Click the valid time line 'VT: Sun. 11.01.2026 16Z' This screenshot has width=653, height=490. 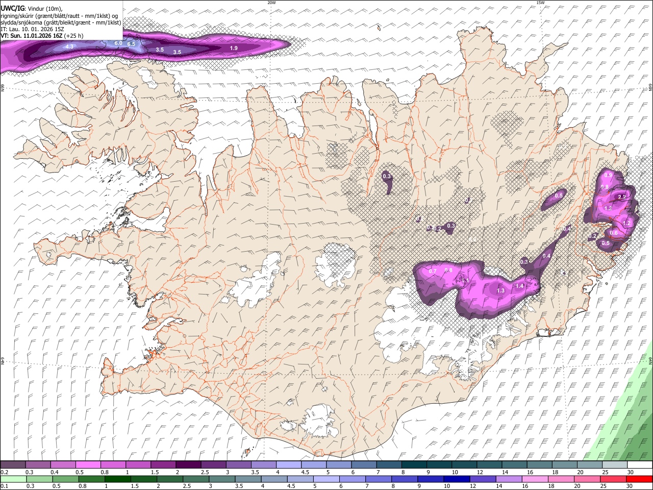[x=32, y=36]
